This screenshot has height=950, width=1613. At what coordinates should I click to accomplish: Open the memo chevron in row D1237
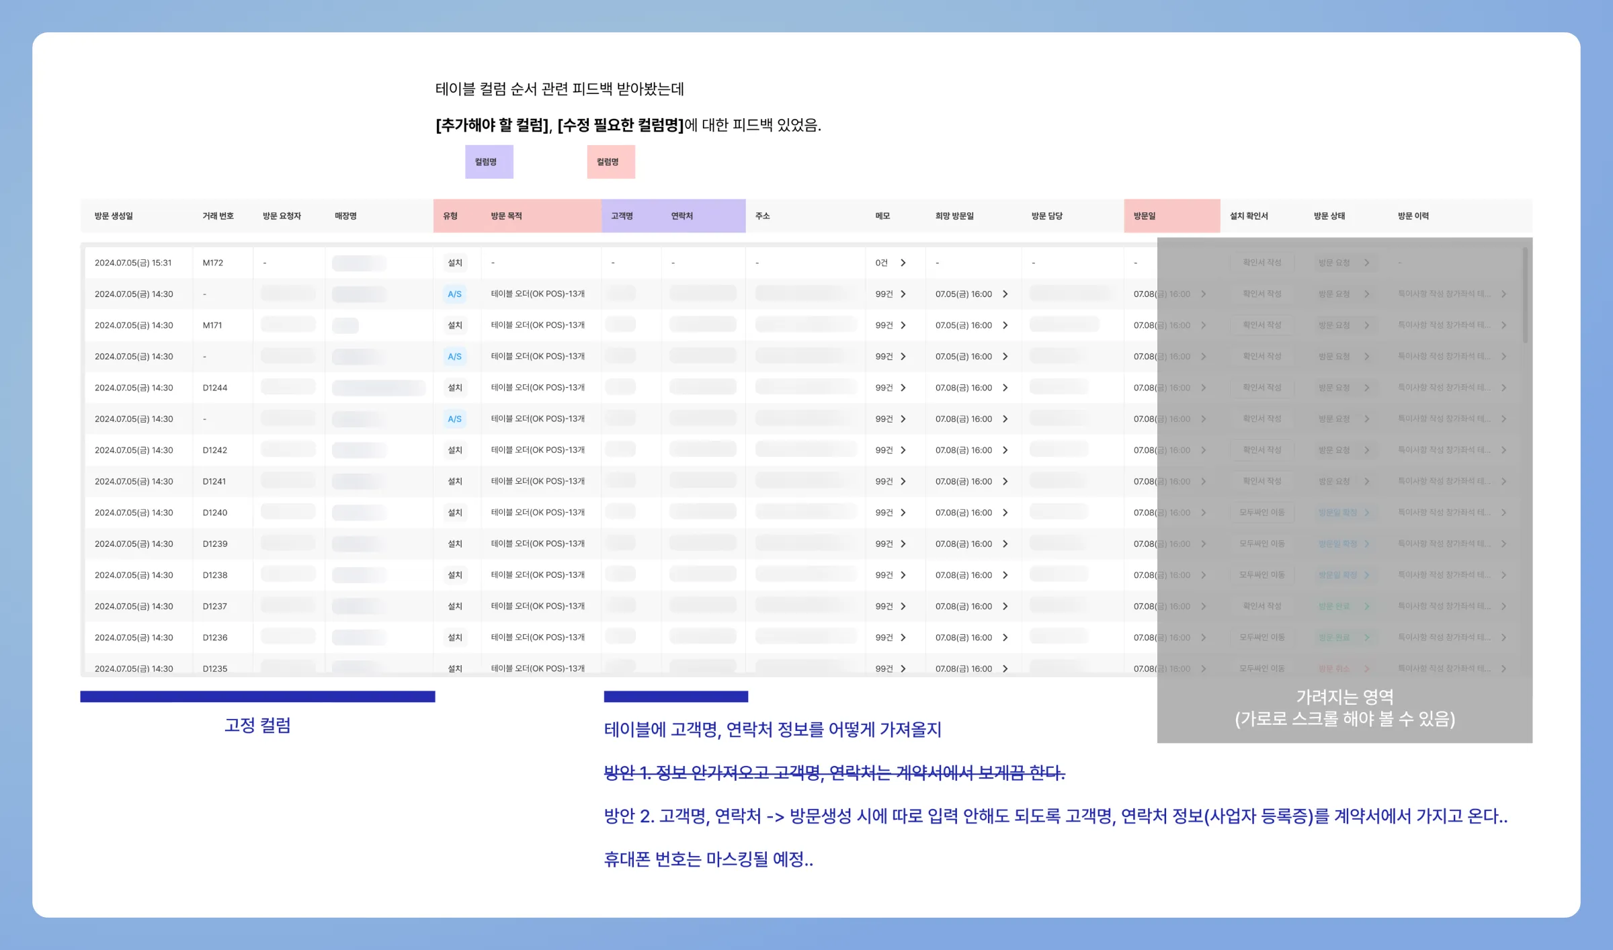coord(903,606)
